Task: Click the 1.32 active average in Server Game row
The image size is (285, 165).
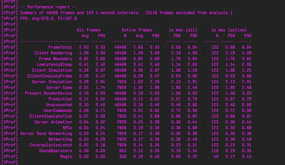Action: coord(138,88)
